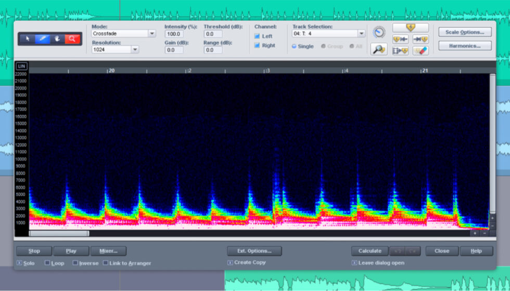This screenshot has height=291, width=510.
Task: Click the Range (dB) input field
Action: click(213, 50)
